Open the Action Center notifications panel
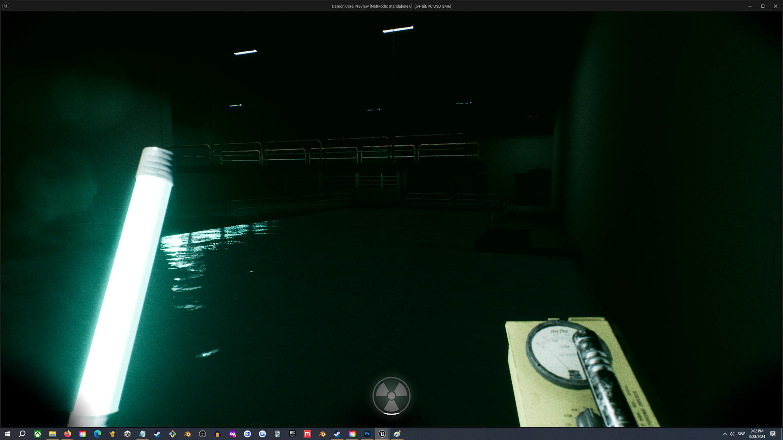The width and height of the screenshot is (783, 440). coord(773,434)
